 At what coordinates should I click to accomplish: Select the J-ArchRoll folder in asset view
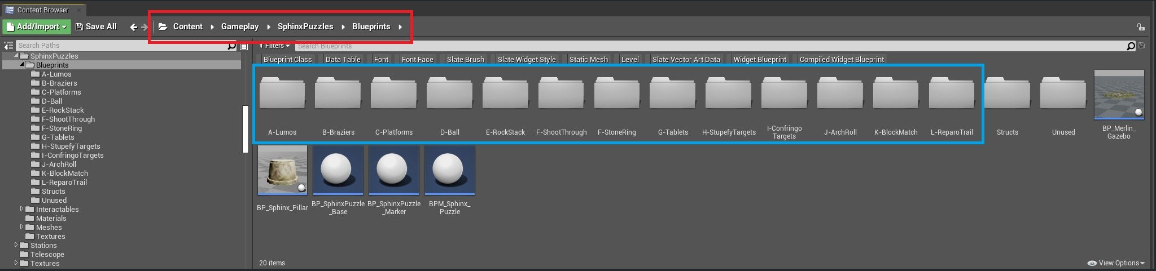point(840,94)
